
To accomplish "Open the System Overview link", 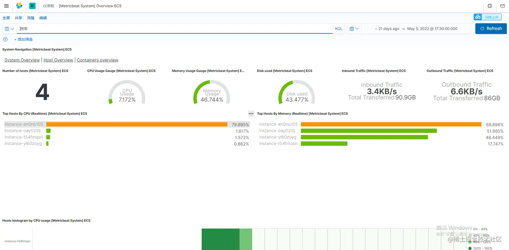I will point(22,60).
